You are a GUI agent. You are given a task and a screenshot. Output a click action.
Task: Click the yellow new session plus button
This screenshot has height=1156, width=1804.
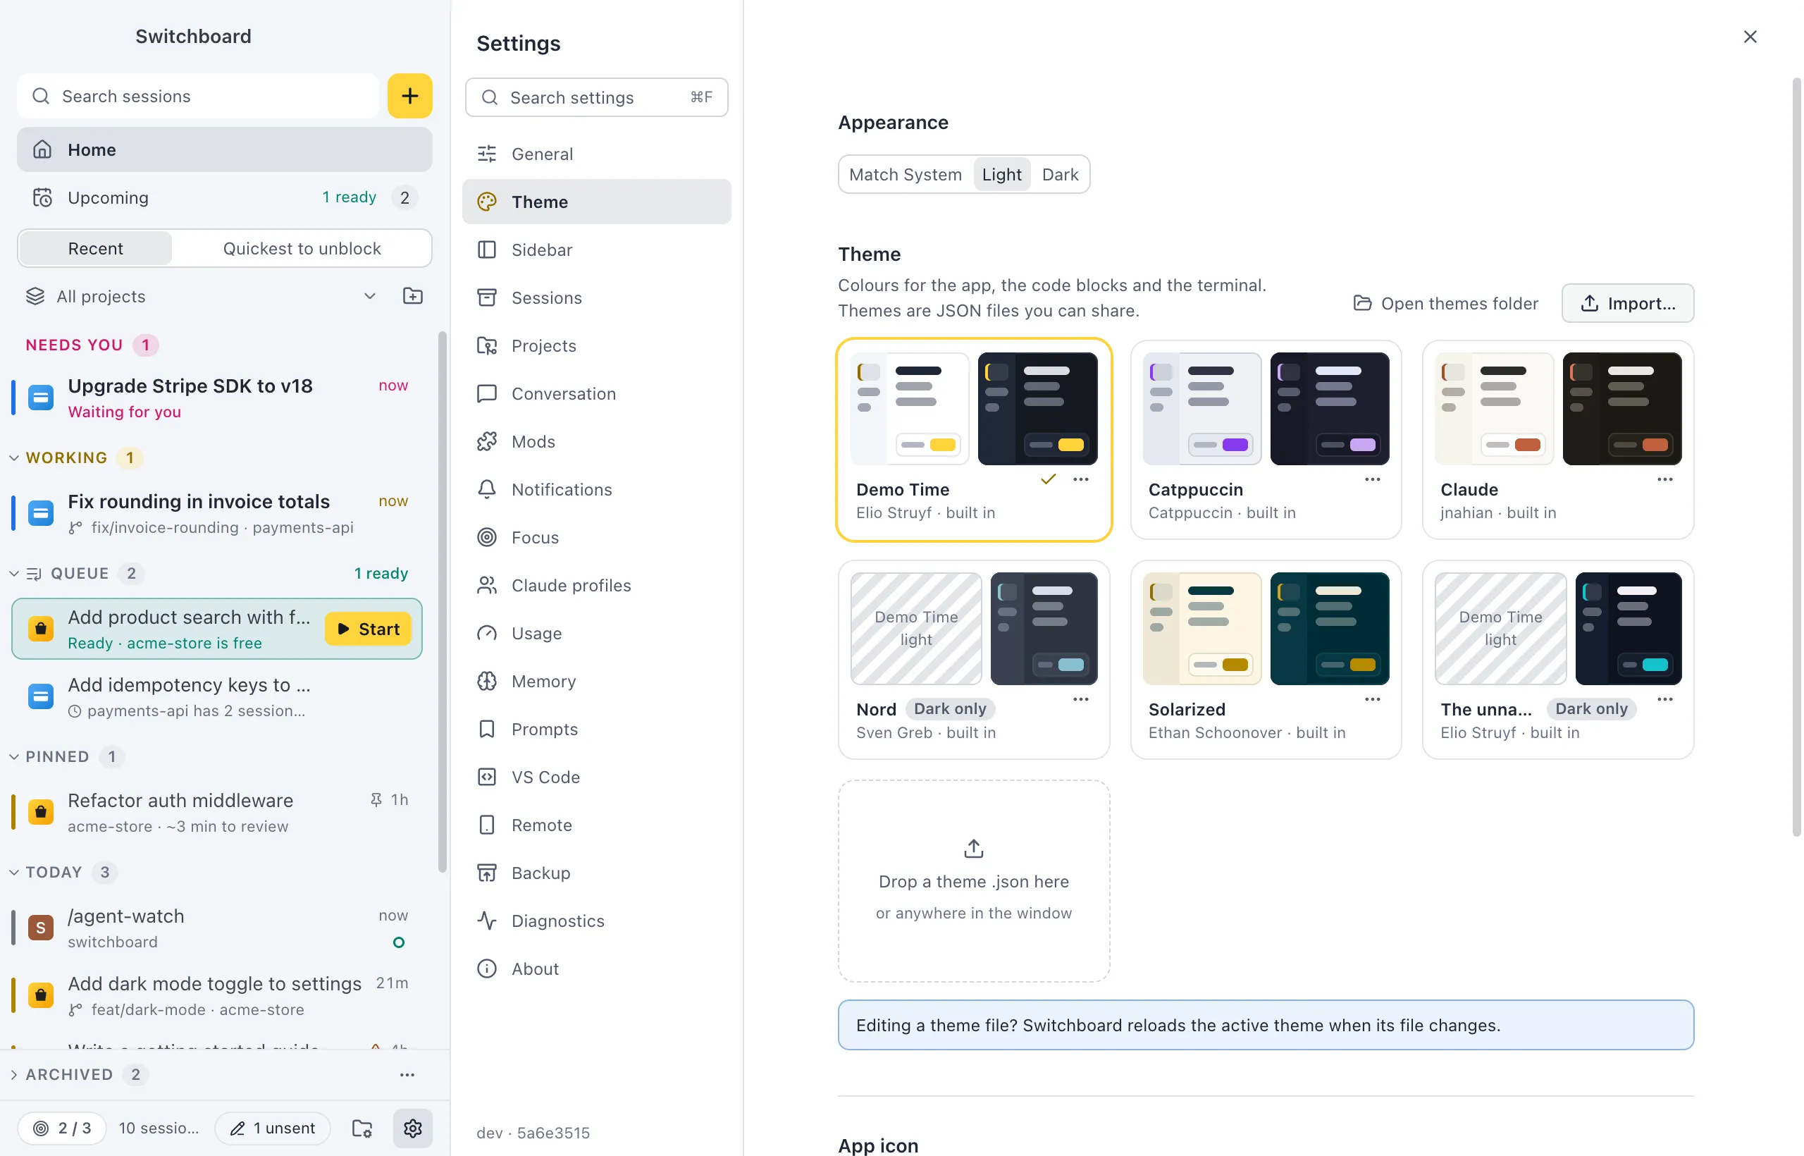pyautogui.click(x=409, y=96)
